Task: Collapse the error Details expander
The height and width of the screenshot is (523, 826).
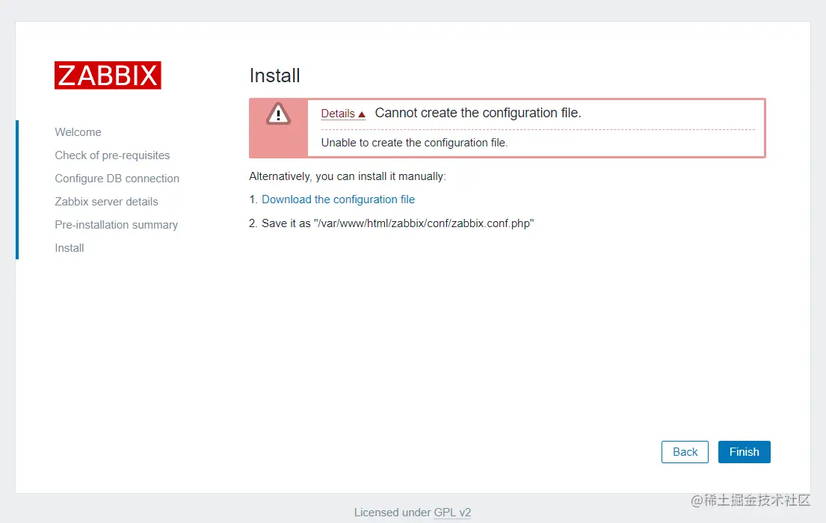Action: point(343,114)
